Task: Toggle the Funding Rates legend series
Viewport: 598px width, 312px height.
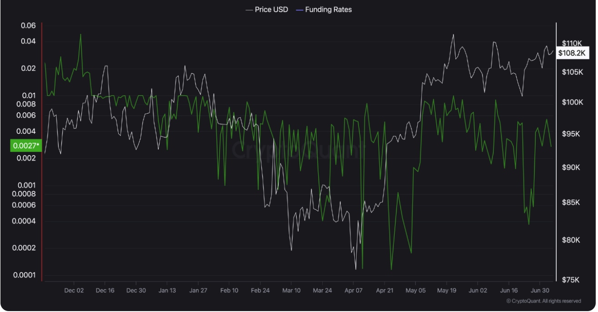Action: tap(328, 10)
